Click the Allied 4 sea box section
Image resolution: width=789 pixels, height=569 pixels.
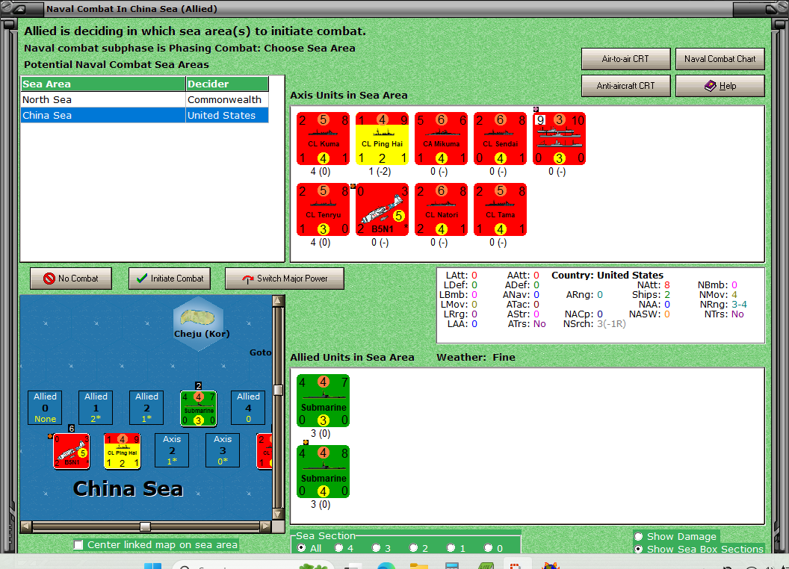(x=248, y=408)
